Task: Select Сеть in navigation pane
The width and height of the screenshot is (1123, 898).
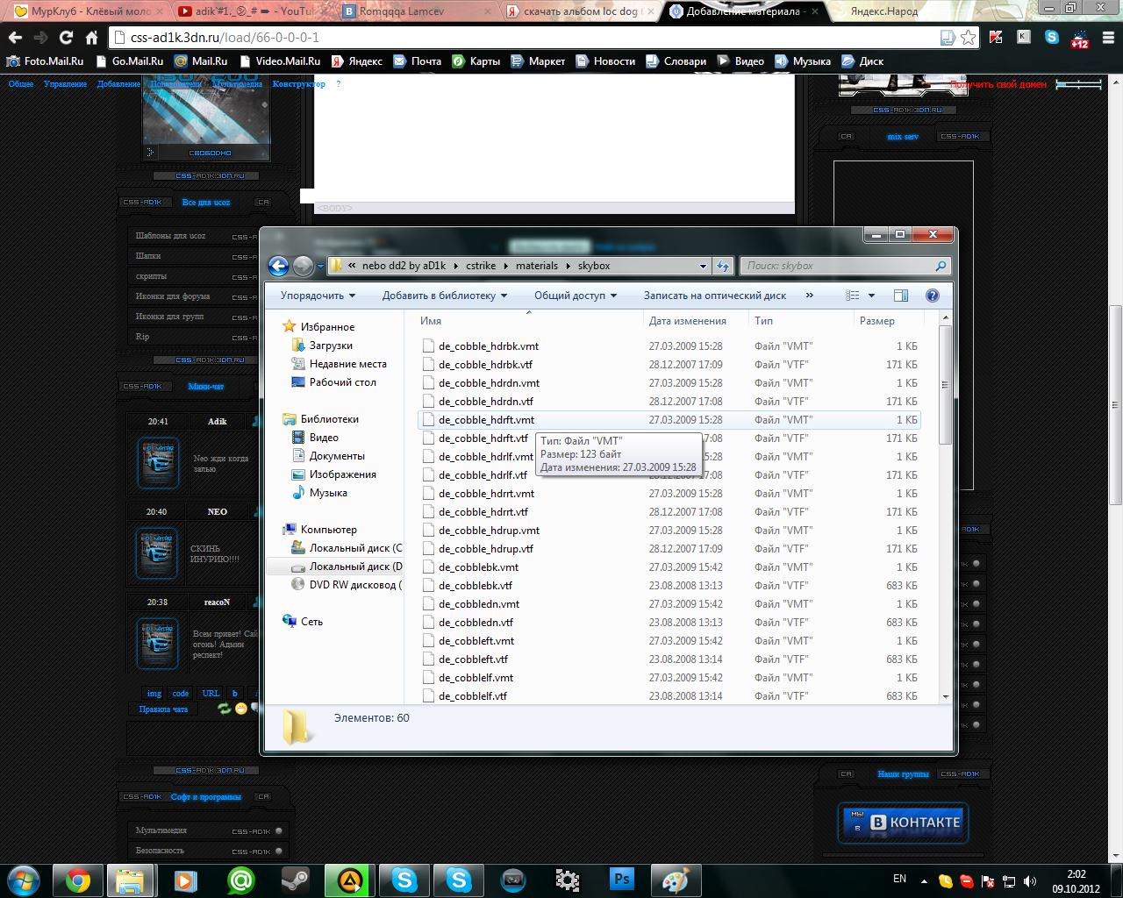Action: point(311,622)
